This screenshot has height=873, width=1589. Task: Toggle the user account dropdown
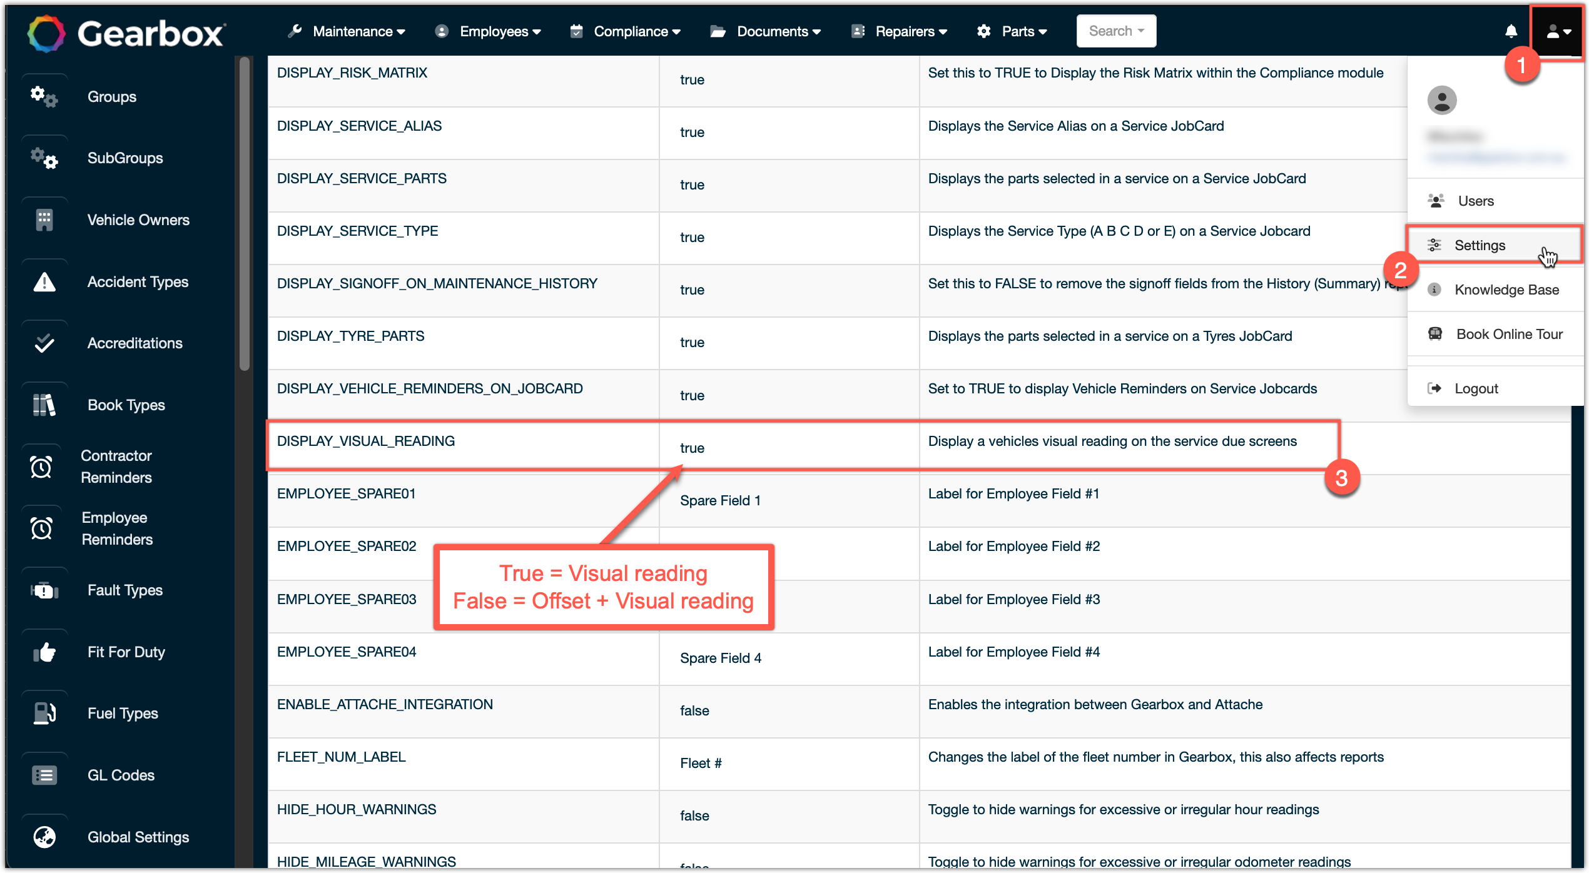coord(1559,33)
